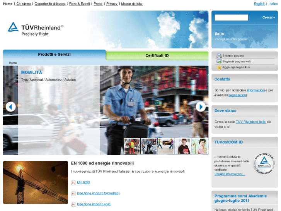281x211 pixels.
Task: Click the TUVdotCOM round certification seal
Action: point(264,164)
